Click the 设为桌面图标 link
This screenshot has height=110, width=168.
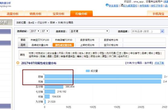click(x=130, y=6)
